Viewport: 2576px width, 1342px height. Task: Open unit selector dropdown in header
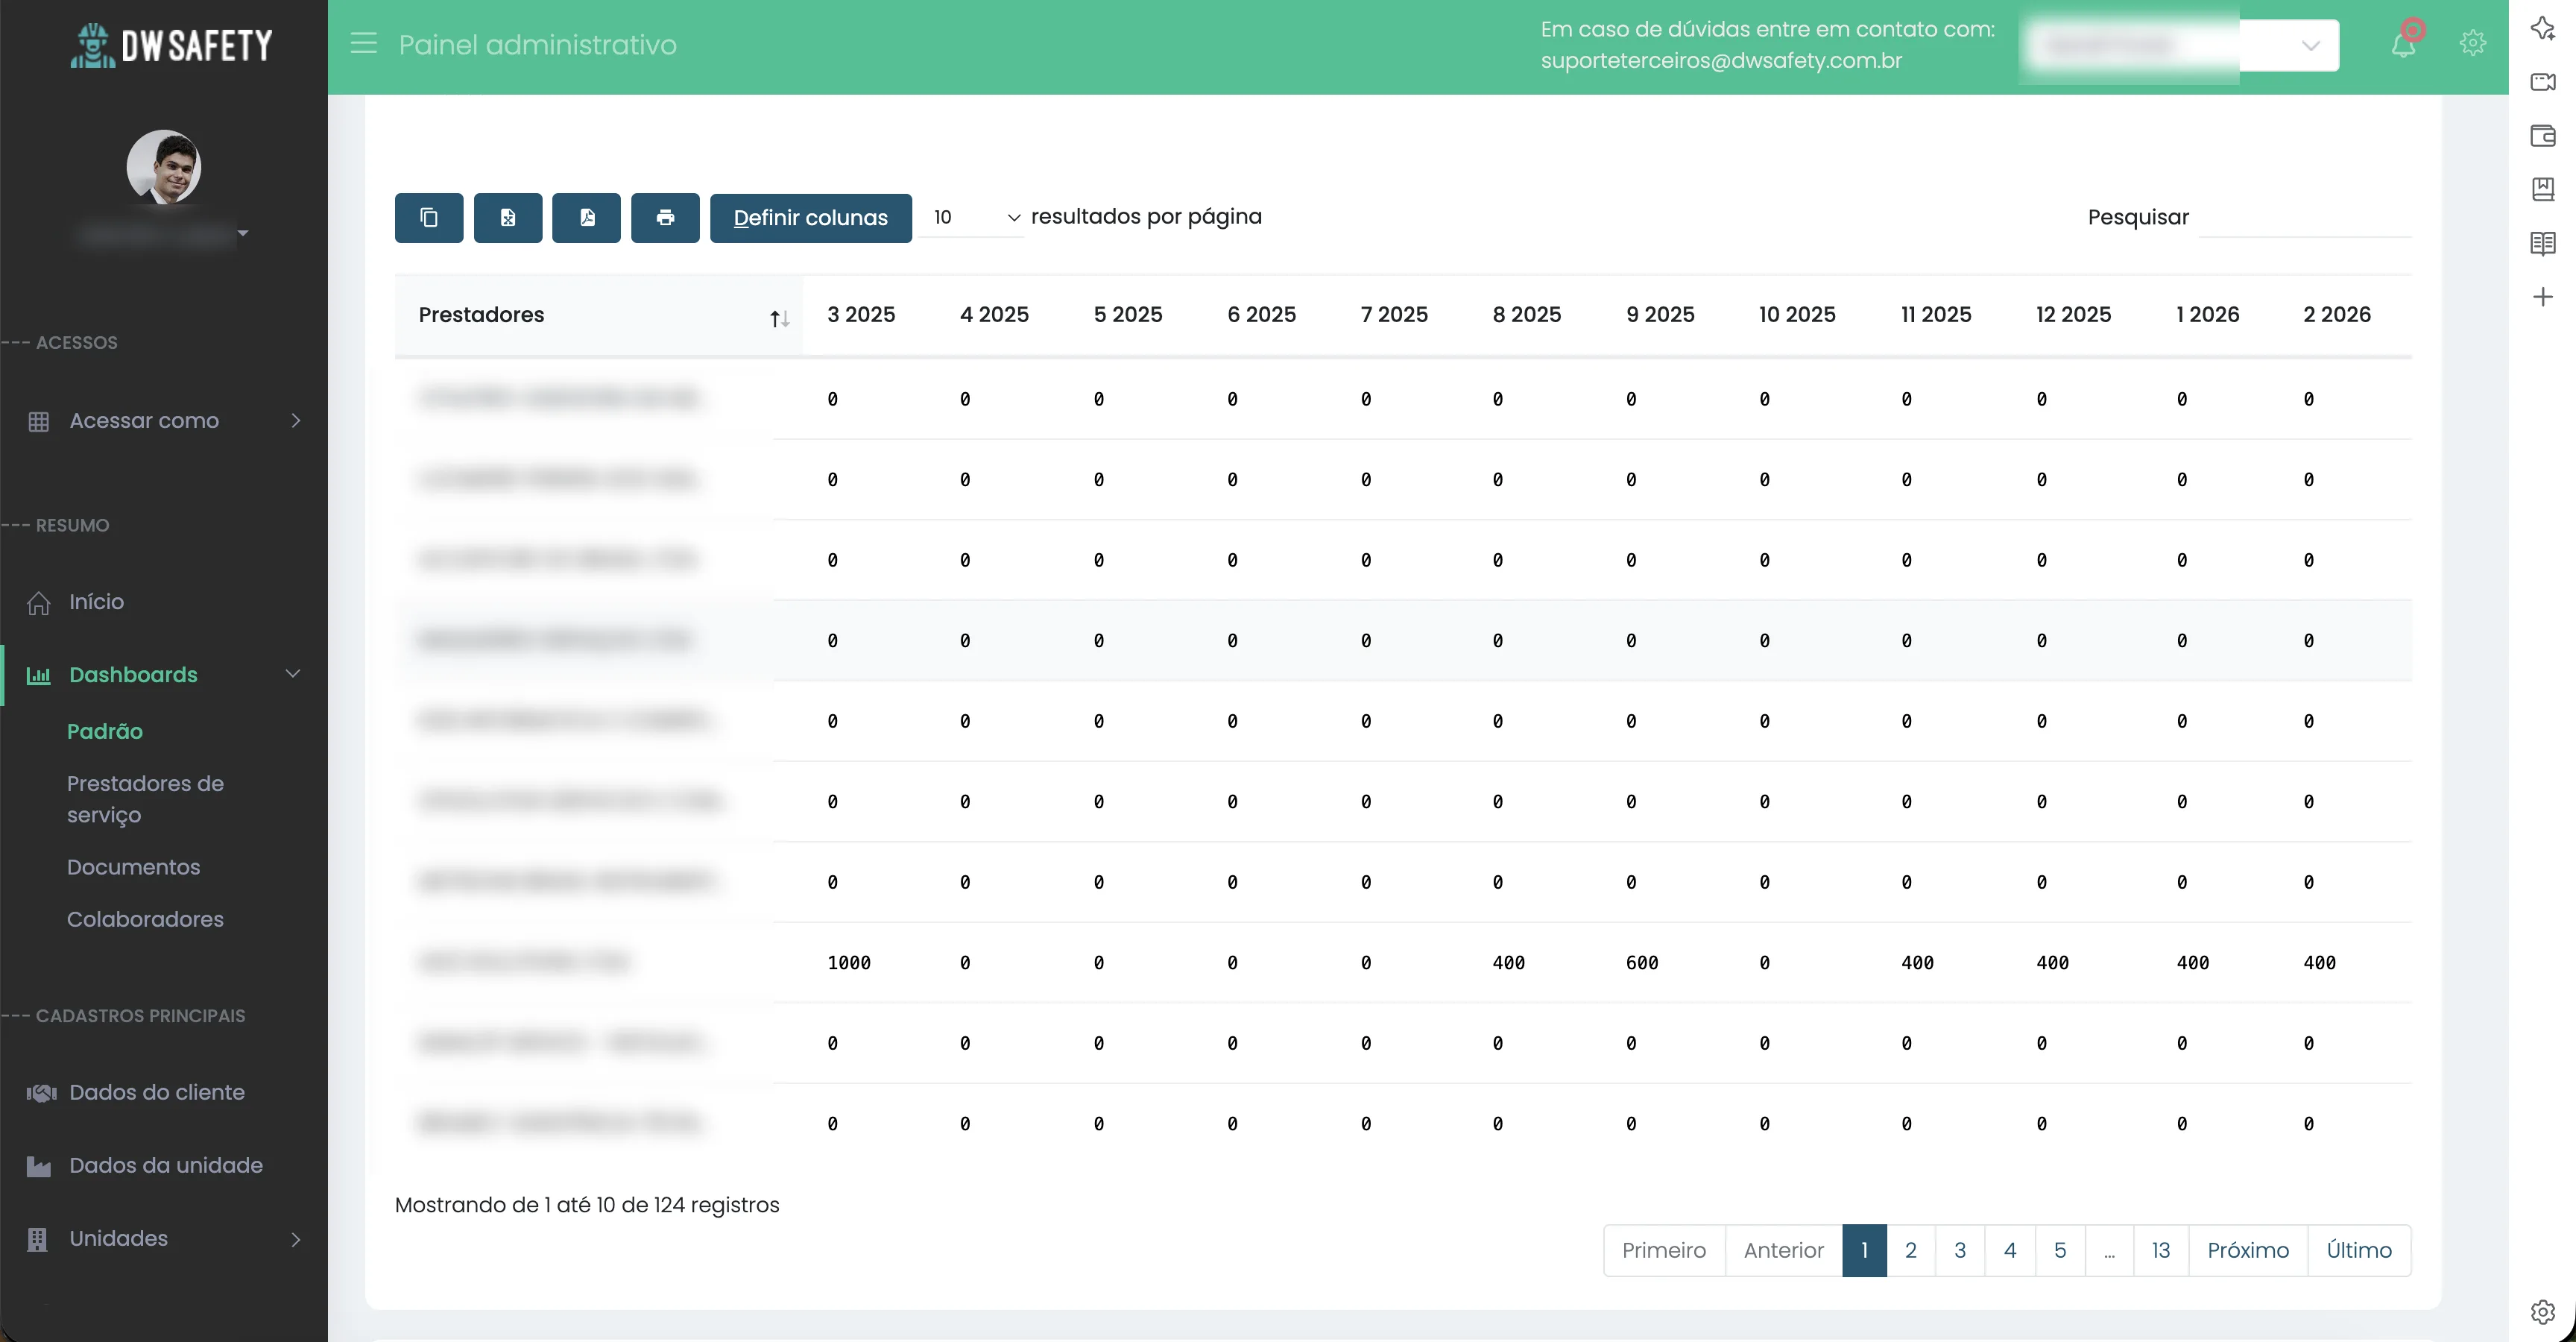pos(2309,46)
